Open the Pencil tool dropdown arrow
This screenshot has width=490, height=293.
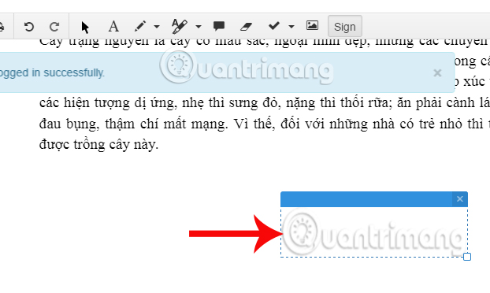(x=157, y=27)
